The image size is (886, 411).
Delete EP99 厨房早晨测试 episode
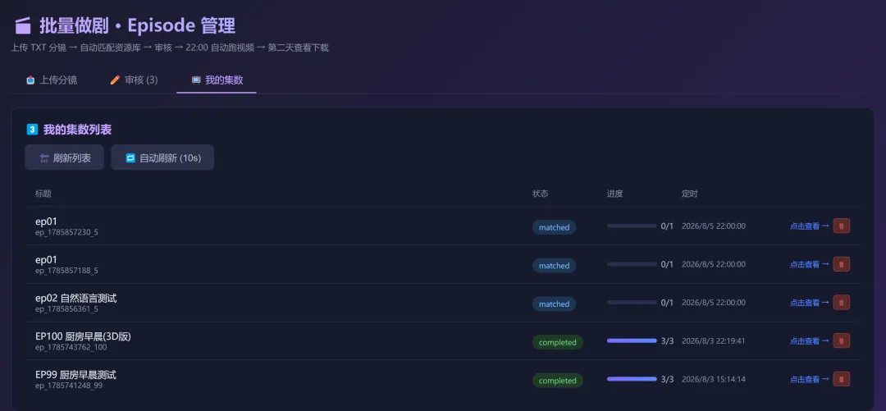[842, 379]
